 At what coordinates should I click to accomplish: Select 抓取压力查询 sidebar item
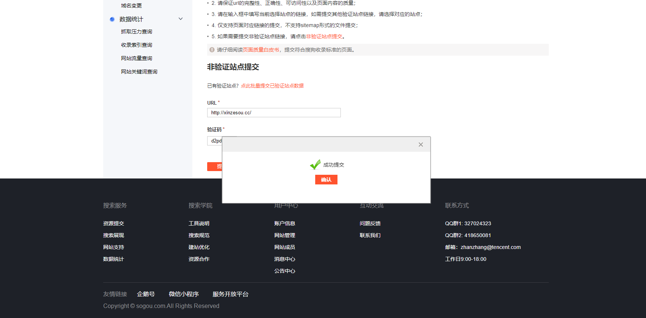pos(137,32)
